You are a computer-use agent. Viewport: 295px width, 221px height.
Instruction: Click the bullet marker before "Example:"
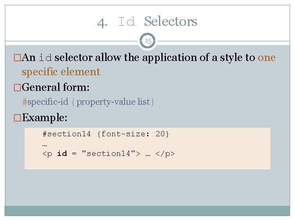pyautogui.click(x=18, y=117)
